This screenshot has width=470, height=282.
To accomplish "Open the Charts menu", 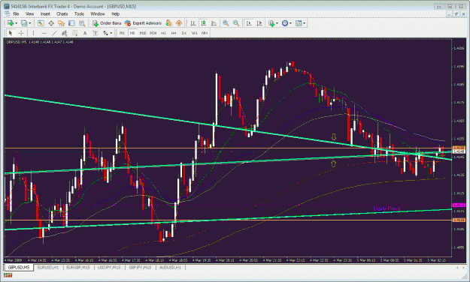I will (62, 14).
